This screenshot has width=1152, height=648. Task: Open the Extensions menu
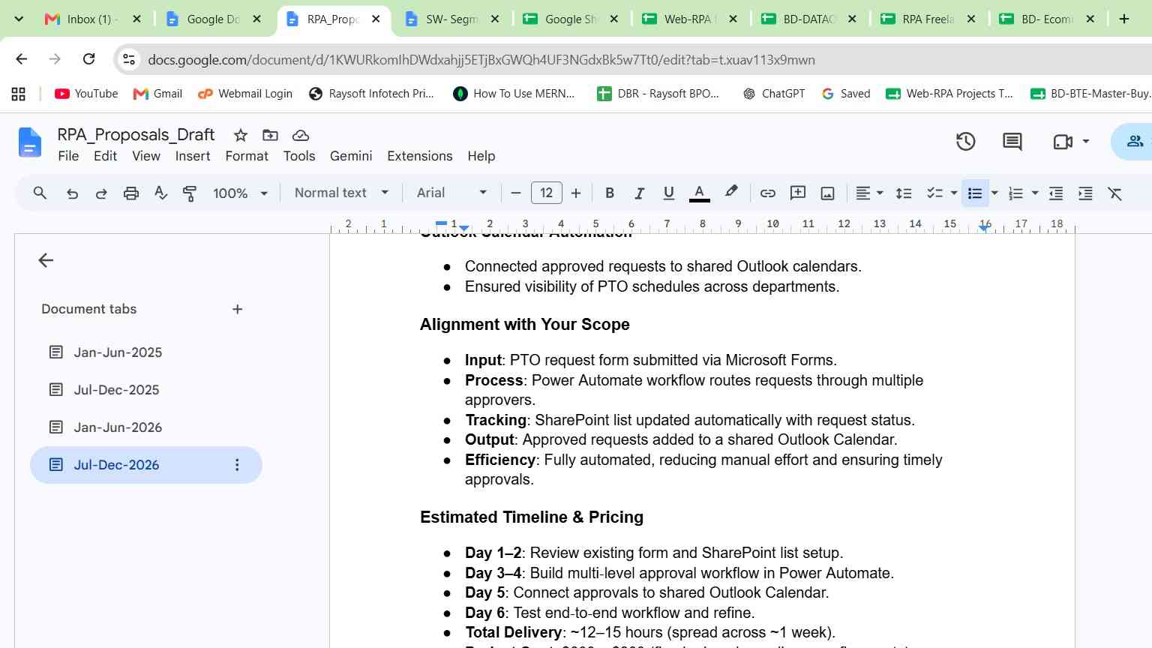(x=419, y=156)
